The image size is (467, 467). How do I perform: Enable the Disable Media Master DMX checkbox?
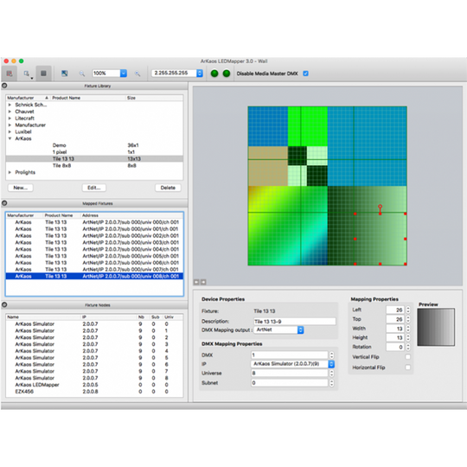[x=305, y=74]
